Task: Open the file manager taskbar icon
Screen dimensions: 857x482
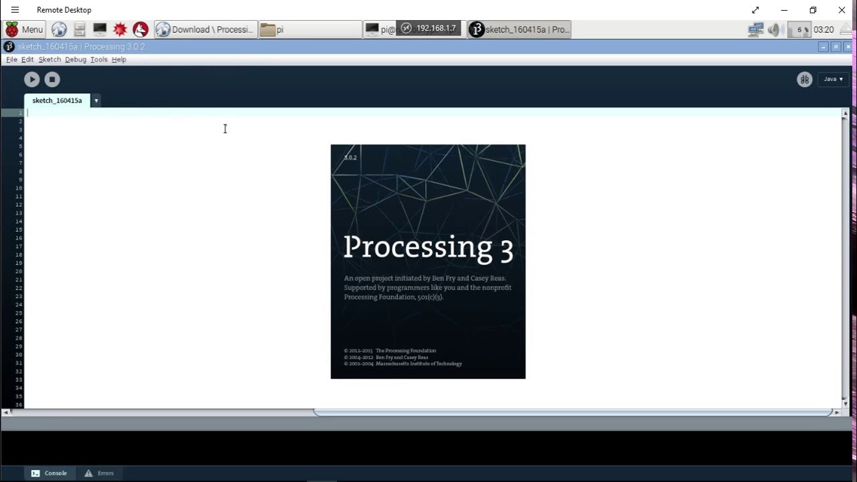Action: pyautogui.click(x=80, y=29)
